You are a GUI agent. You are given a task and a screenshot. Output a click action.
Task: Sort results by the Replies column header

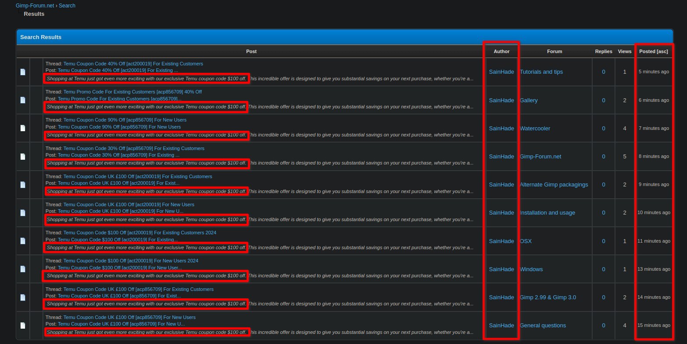point(604,51)
